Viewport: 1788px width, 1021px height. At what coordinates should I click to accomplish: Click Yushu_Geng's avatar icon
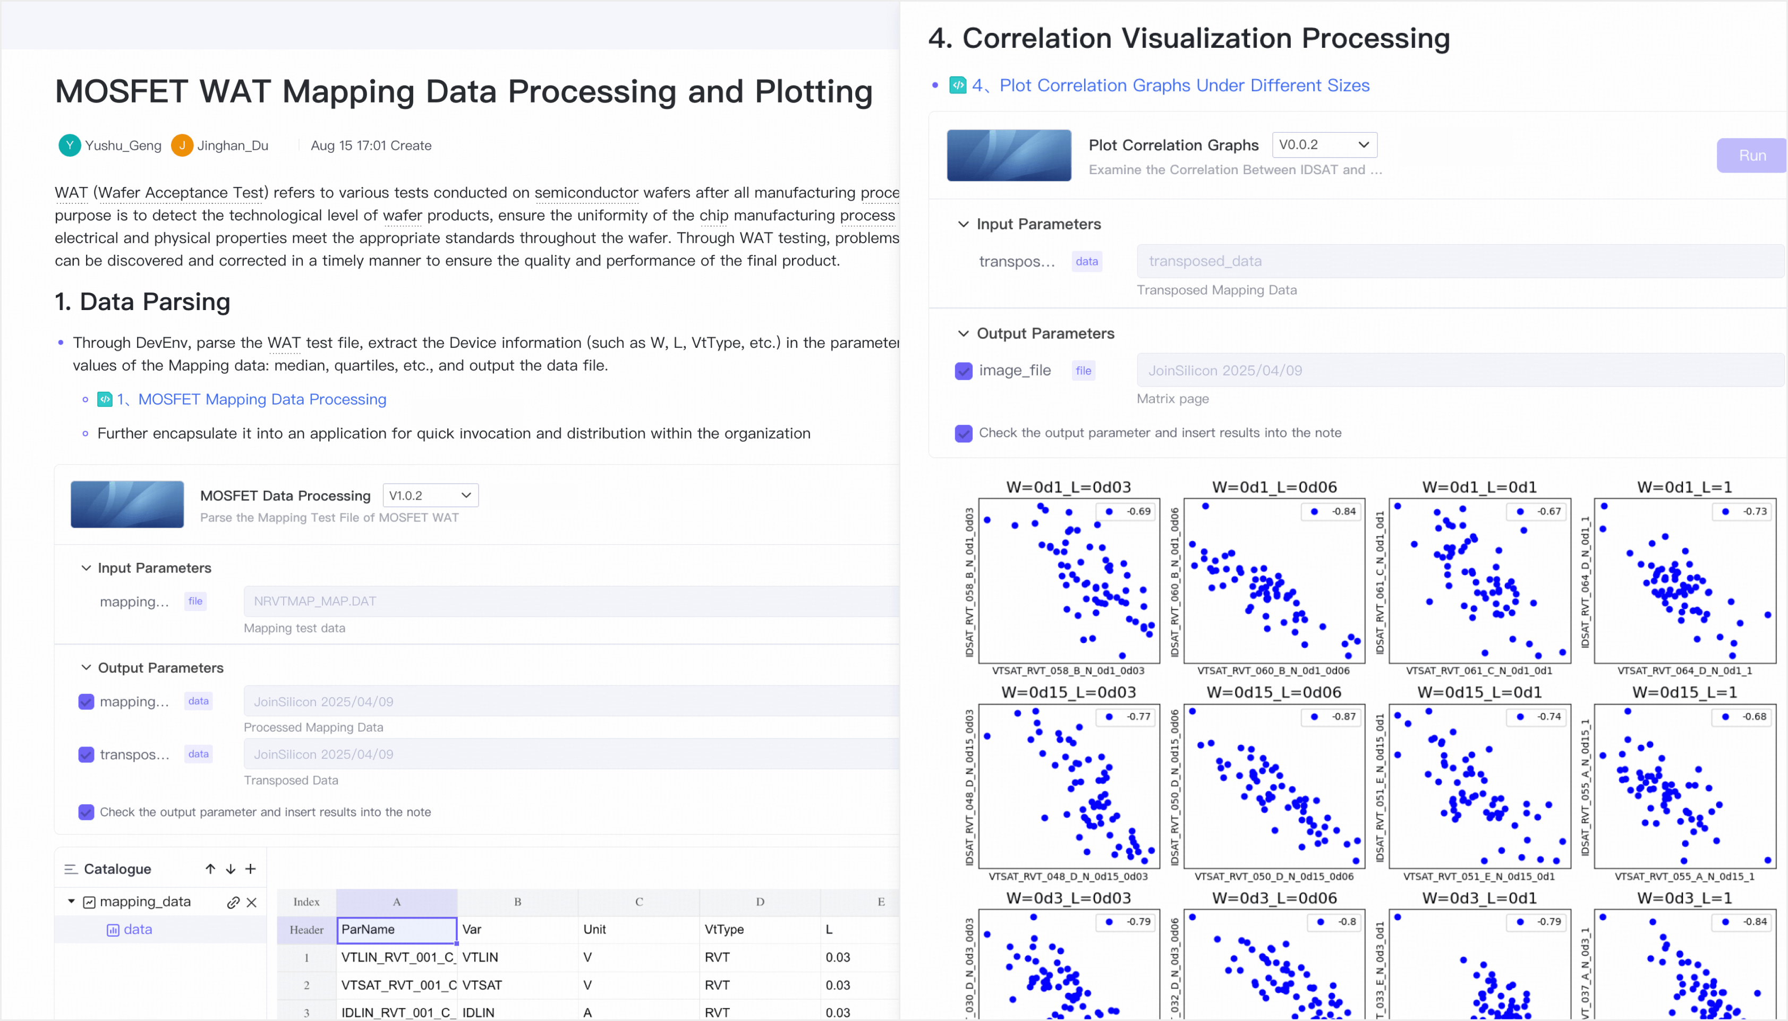tap(70, 145)
